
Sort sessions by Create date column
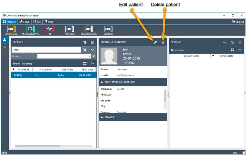click(x=227, y=56)
